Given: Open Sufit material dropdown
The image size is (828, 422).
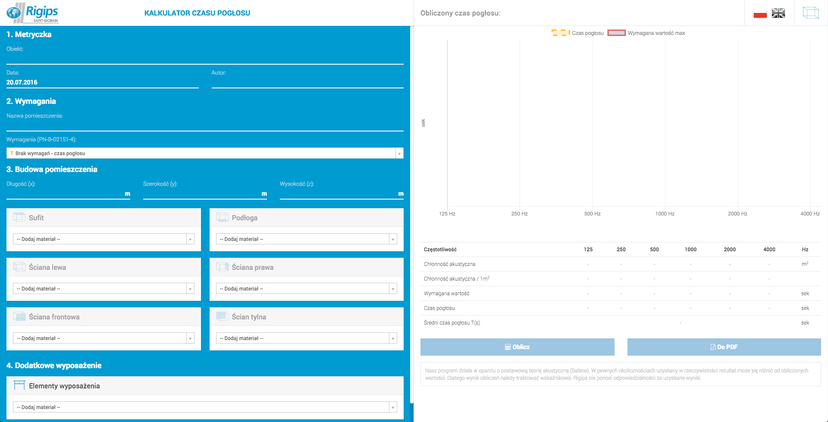Looking at the screenshot, I should click(103, 239).
